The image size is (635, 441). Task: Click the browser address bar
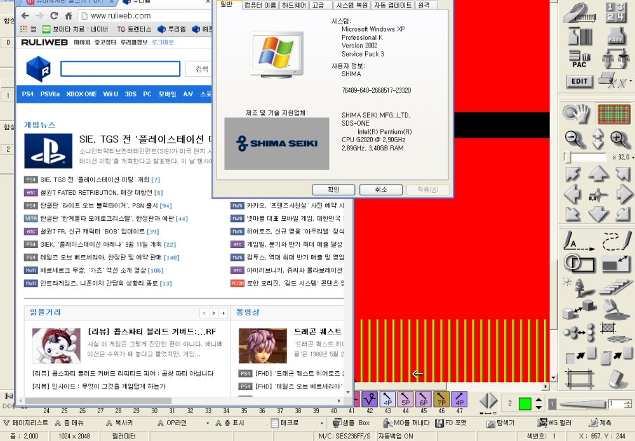tap(146, 16)
